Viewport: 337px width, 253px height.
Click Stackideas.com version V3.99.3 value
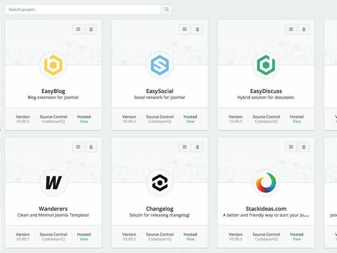(235, 239)
